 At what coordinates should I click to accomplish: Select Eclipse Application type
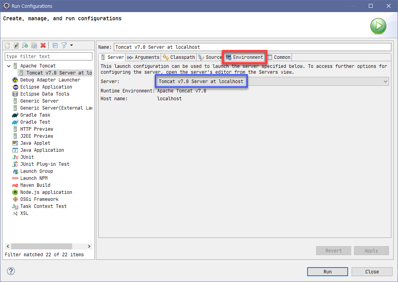tap(46, 87)
